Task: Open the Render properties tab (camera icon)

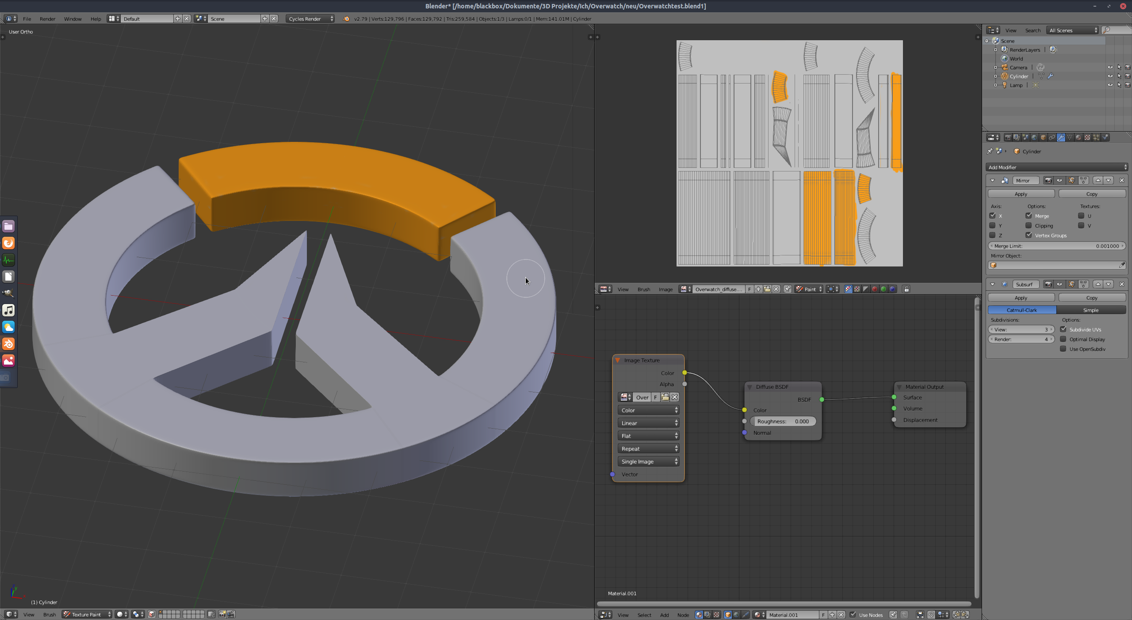Action: (x=1008, y=137)
